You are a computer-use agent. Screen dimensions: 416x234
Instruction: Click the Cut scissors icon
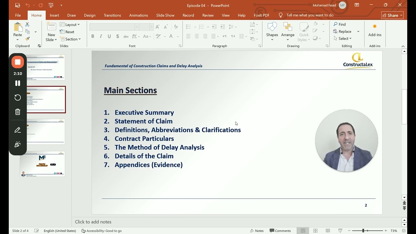pyautogui.click(x=27, y=25)
